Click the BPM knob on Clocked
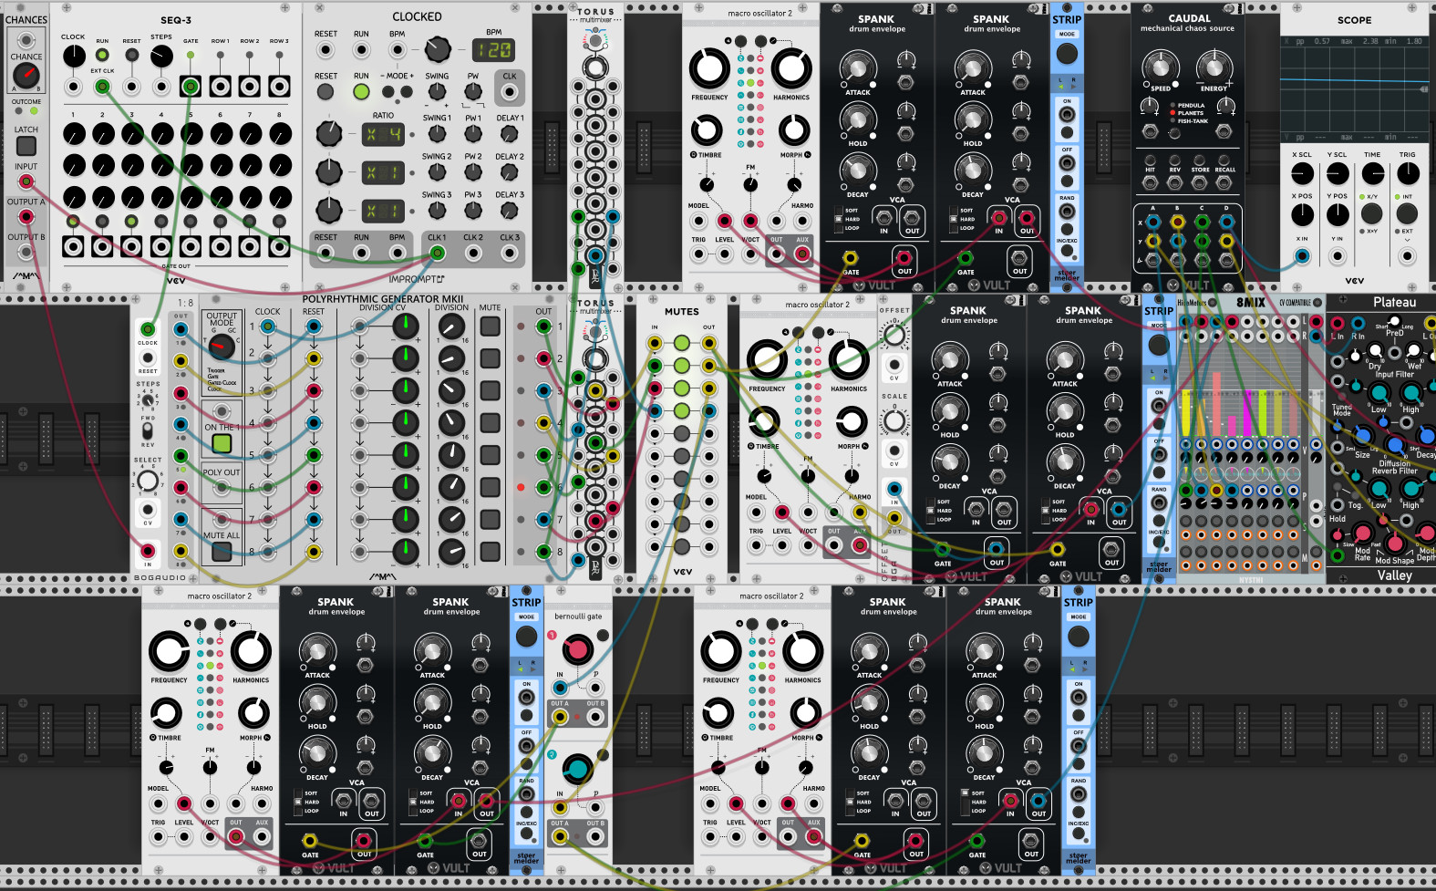The image size is (1436, 891). (438, 49)
